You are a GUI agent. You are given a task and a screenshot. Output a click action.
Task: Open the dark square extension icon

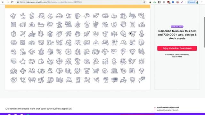point(159,2)
